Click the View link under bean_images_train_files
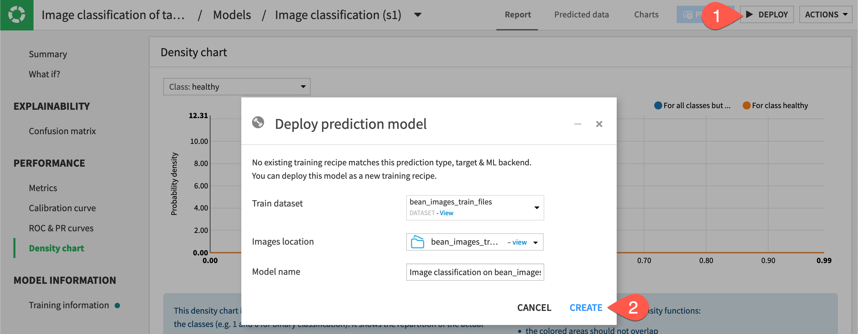This screenshot has width=858, height=334. click(x=446, y=213)
